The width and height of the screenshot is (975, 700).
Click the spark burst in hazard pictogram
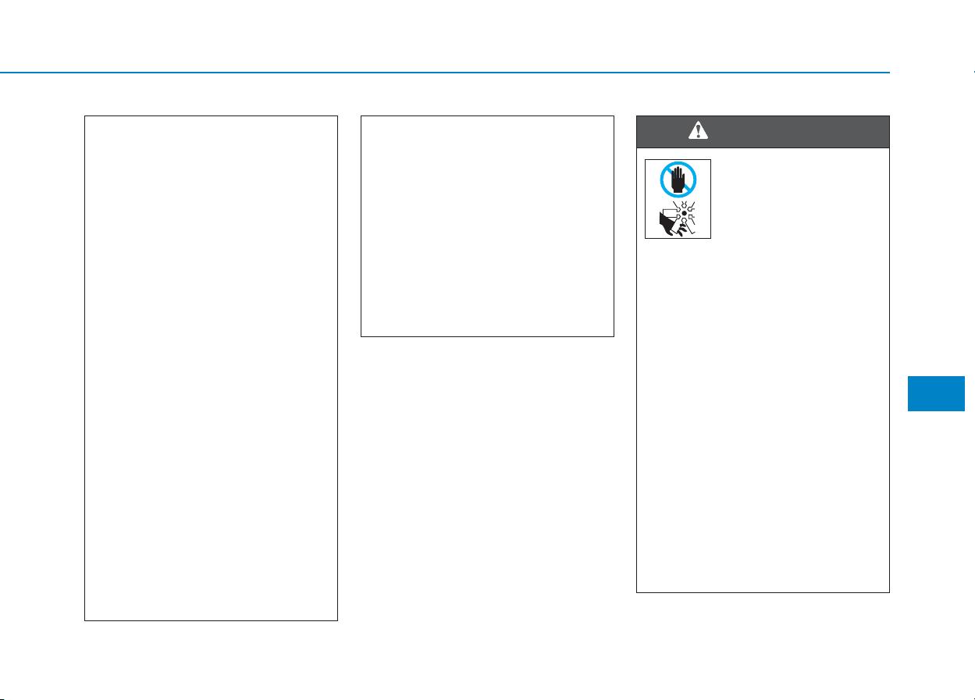coord(685,211)
